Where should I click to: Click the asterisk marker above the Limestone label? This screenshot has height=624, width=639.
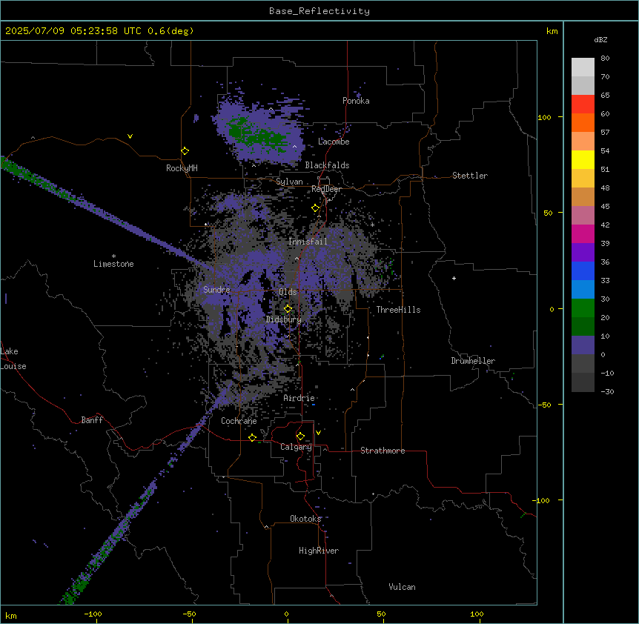coord(113,256)
